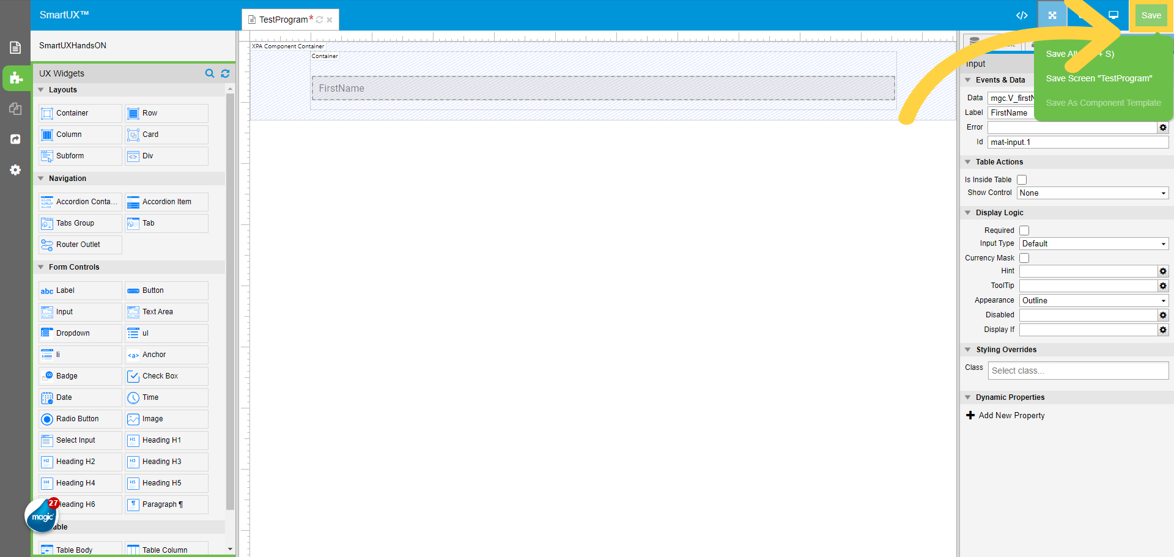
Task: Open the Appearance dropdown
Action: tap(1093, 300)
